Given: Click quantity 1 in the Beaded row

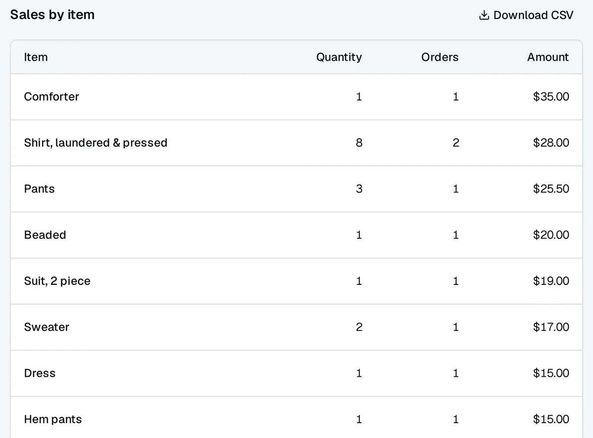Looking at the screenshot, I should point(359,235).
